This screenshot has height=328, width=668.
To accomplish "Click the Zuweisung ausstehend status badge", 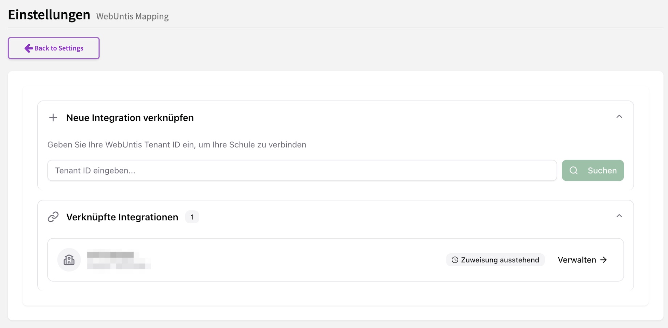I will (495, 260).
